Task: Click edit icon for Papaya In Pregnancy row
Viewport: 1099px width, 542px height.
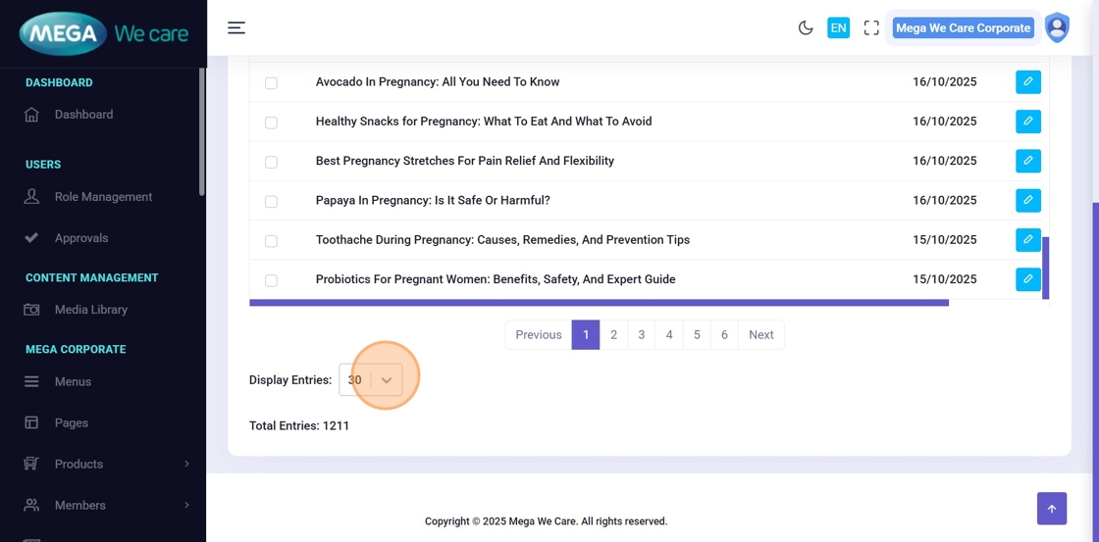Action: 1027,200
